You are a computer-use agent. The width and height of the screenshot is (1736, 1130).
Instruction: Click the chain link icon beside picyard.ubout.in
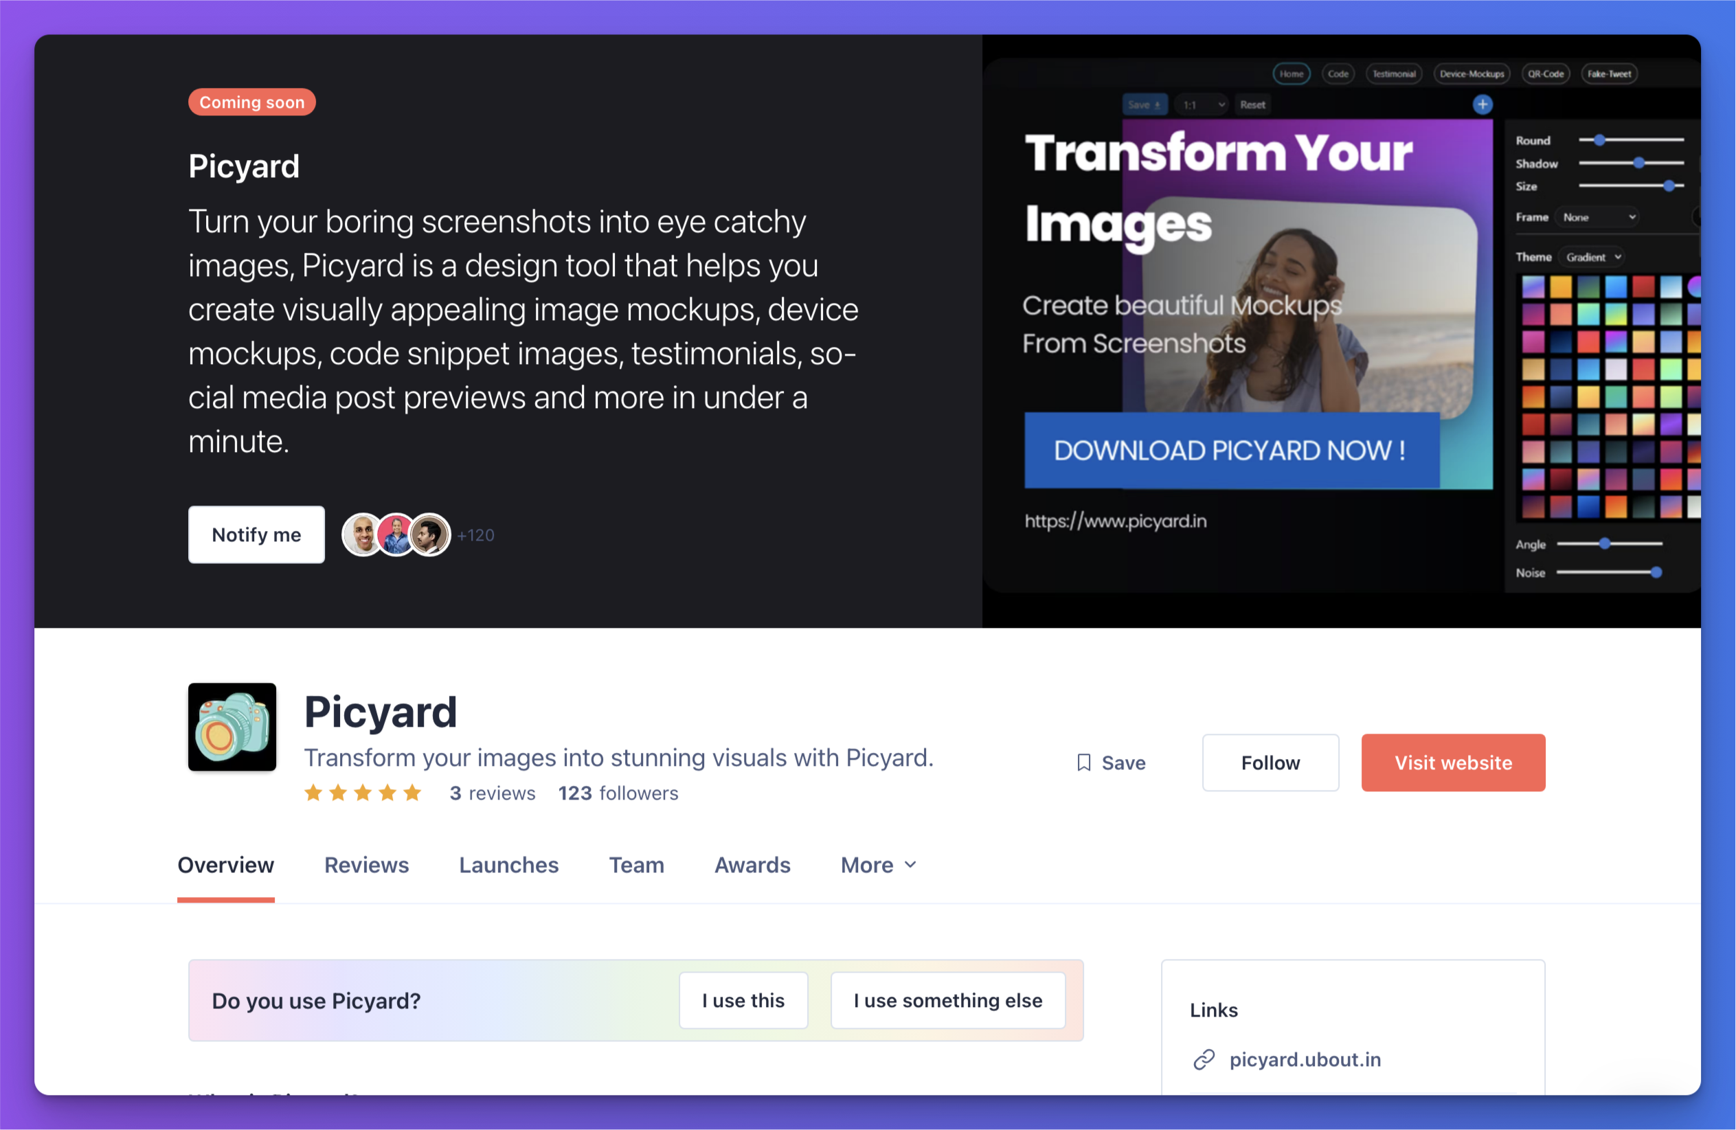(1204, 1059)
